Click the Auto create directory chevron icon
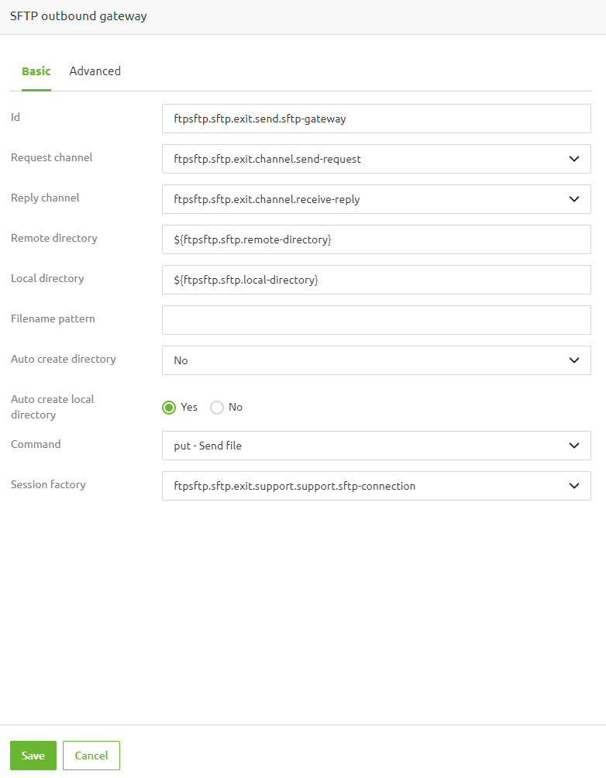 click(x=574, y=360)
